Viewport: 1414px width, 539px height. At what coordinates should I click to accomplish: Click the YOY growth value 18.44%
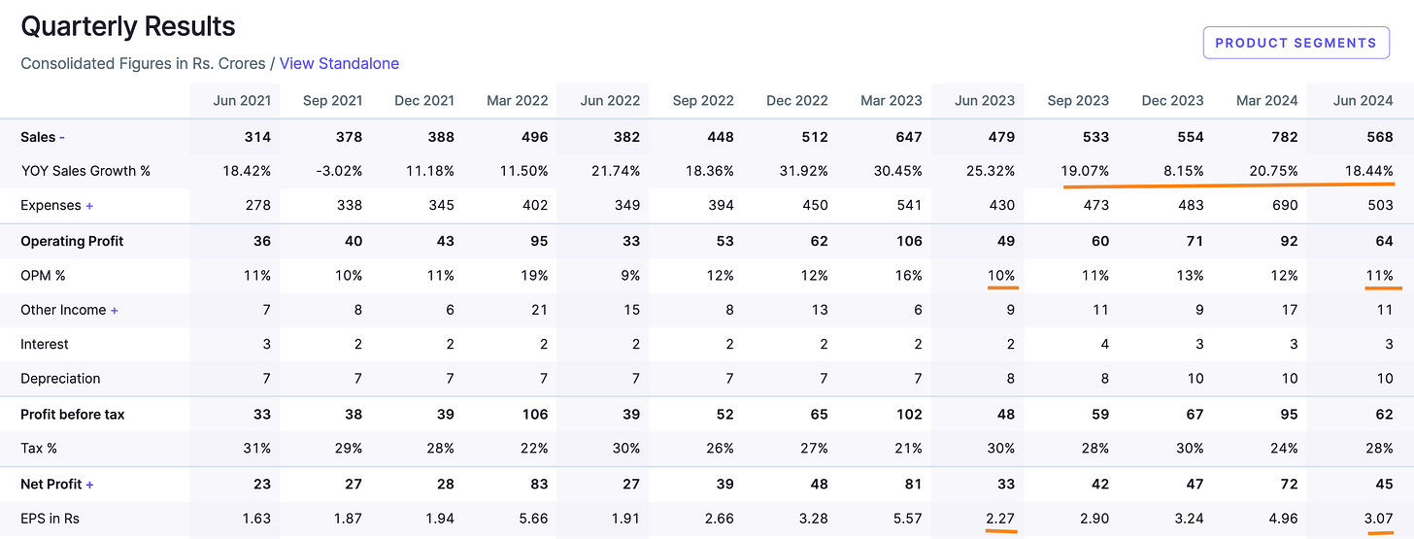1368,171
